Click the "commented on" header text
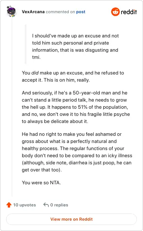Viewport: 143px width, 231px height. (x=60, y=12)
